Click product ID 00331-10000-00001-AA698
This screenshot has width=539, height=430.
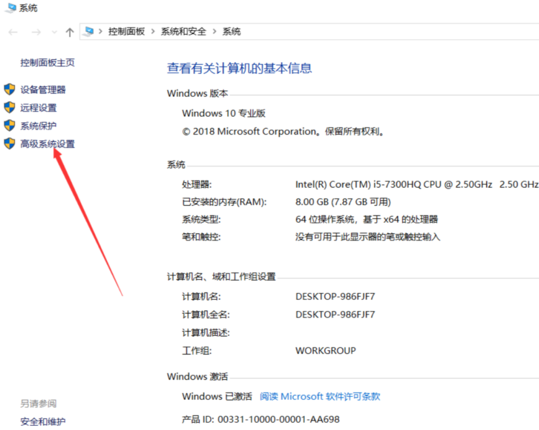[x=279, y=419]
